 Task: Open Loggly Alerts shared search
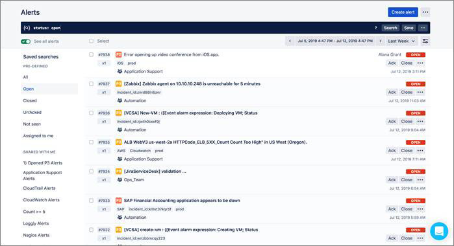(36, 223)
